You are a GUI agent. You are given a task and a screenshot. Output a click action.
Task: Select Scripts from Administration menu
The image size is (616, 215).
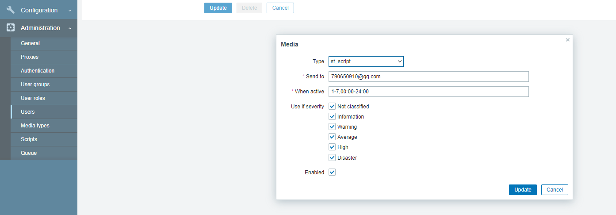click(x=29, y=139)
